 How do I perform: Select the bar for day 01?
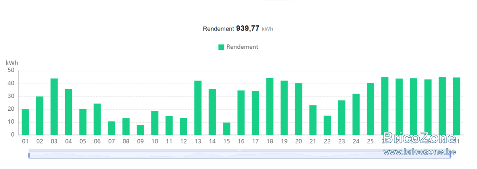tap(25, 122)
